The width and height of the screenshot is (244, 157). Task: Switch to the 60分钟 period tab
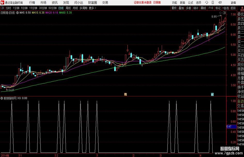[52, 8]
